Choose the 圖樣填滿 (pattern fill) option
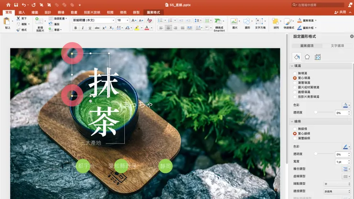Viewport: 354px width, 199px height. [295, 92]
